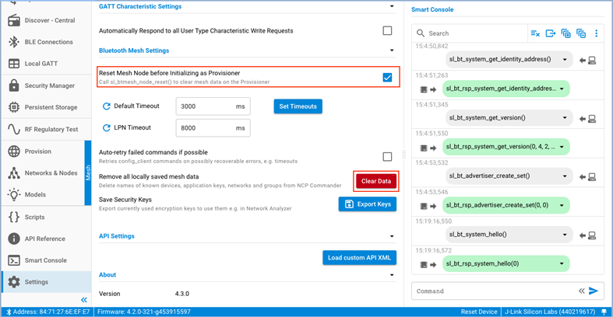
Task: Click the export log icon in Smart Console
Action: (551, 33)
